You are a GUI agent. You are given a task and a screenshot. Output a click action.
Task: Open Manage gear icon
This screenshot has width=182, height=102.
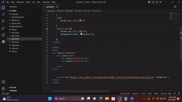3,89
